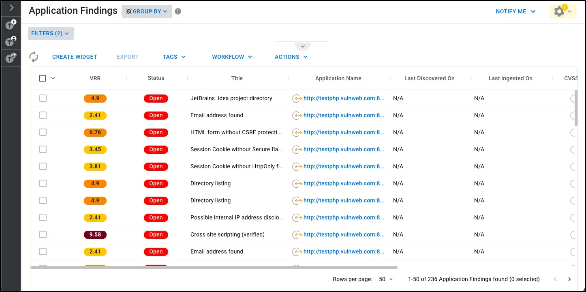Image resolution: width=586 pixels, height=292 pixels.
Task: Open the user filters funnel icon
Action: (11, 41)
